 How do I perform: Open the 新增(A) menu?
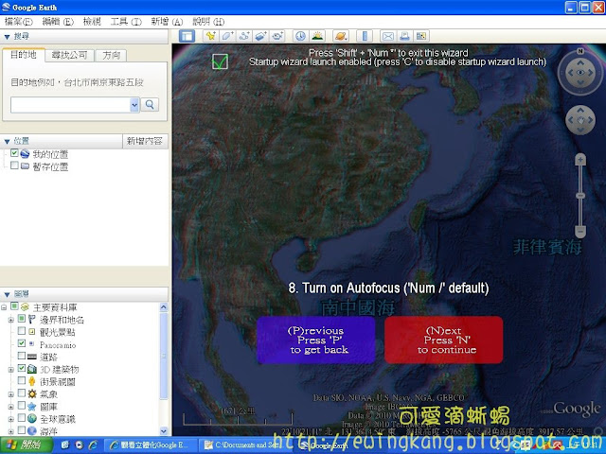[167, 22]
